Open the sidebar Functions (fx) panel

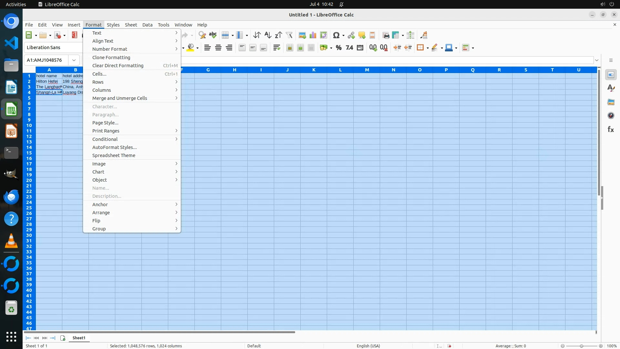pos(611,129)
